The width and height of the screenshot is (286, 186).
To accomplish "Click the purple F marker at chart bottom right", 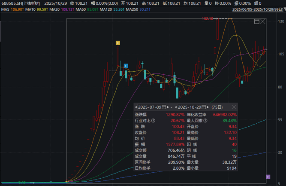I will (x=268, y=177).
